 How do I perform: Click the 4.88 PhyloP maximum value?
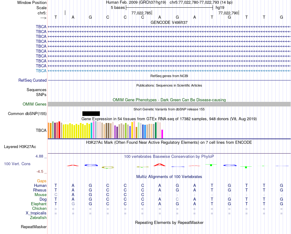[39, 156]
